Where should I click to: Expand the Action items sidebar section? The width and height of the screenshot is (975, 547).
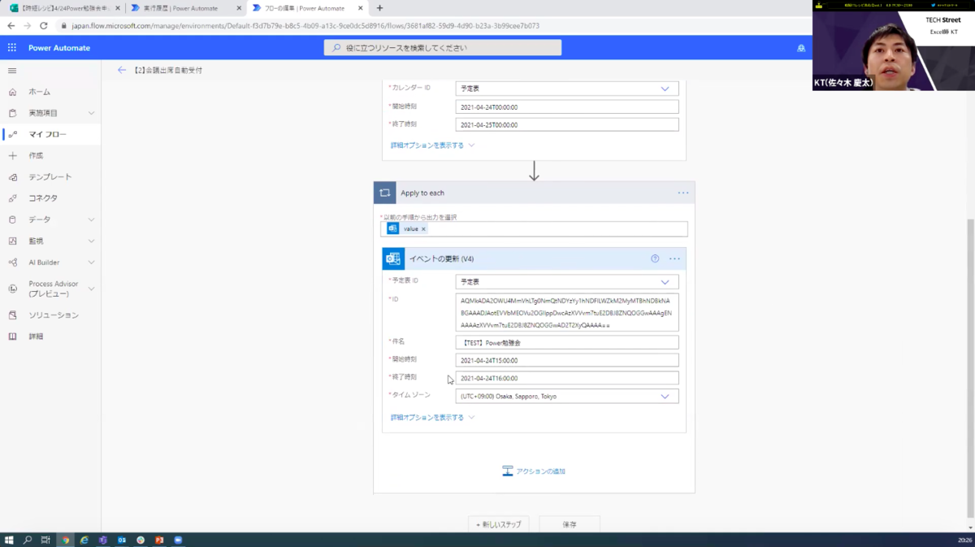[x=91, y=113]
